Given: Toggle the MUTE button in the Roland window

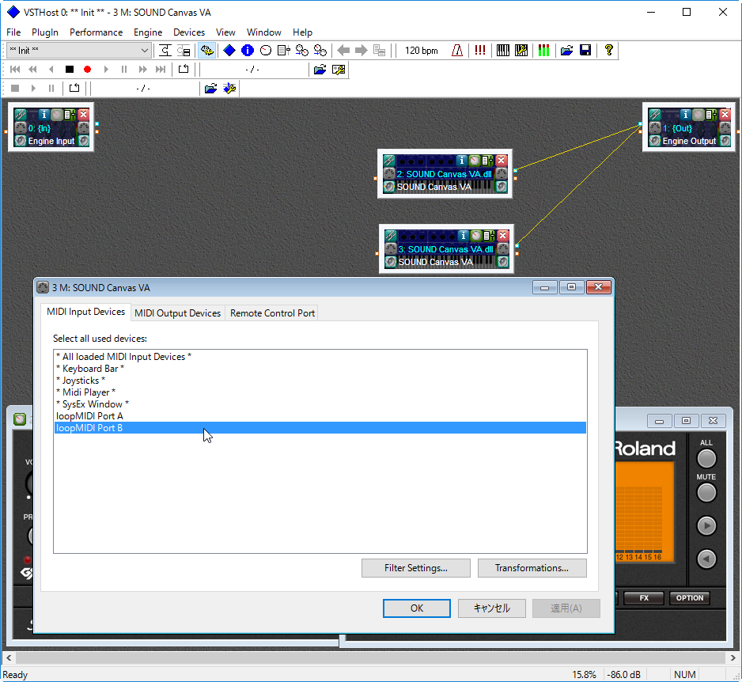Looking at the screenshot, I should pos(706,493).
